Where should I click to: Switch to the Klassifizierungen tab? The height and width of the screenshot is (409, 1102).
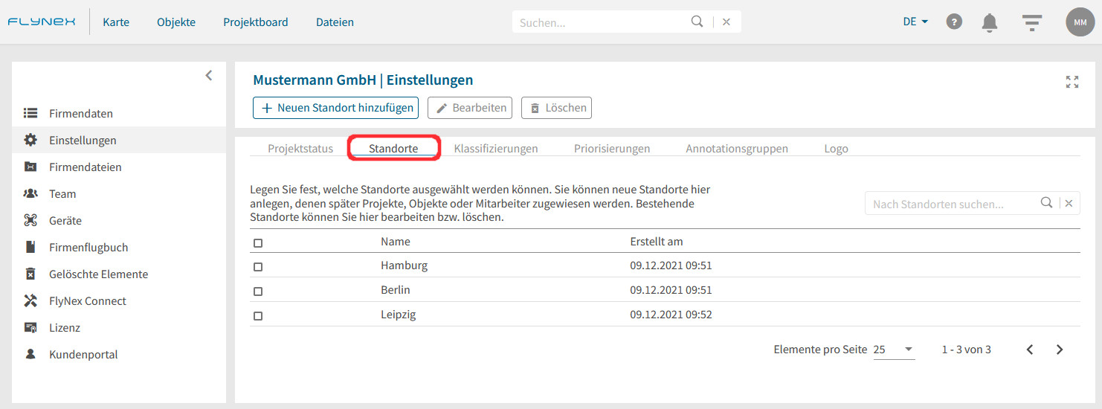coord(496,148)
